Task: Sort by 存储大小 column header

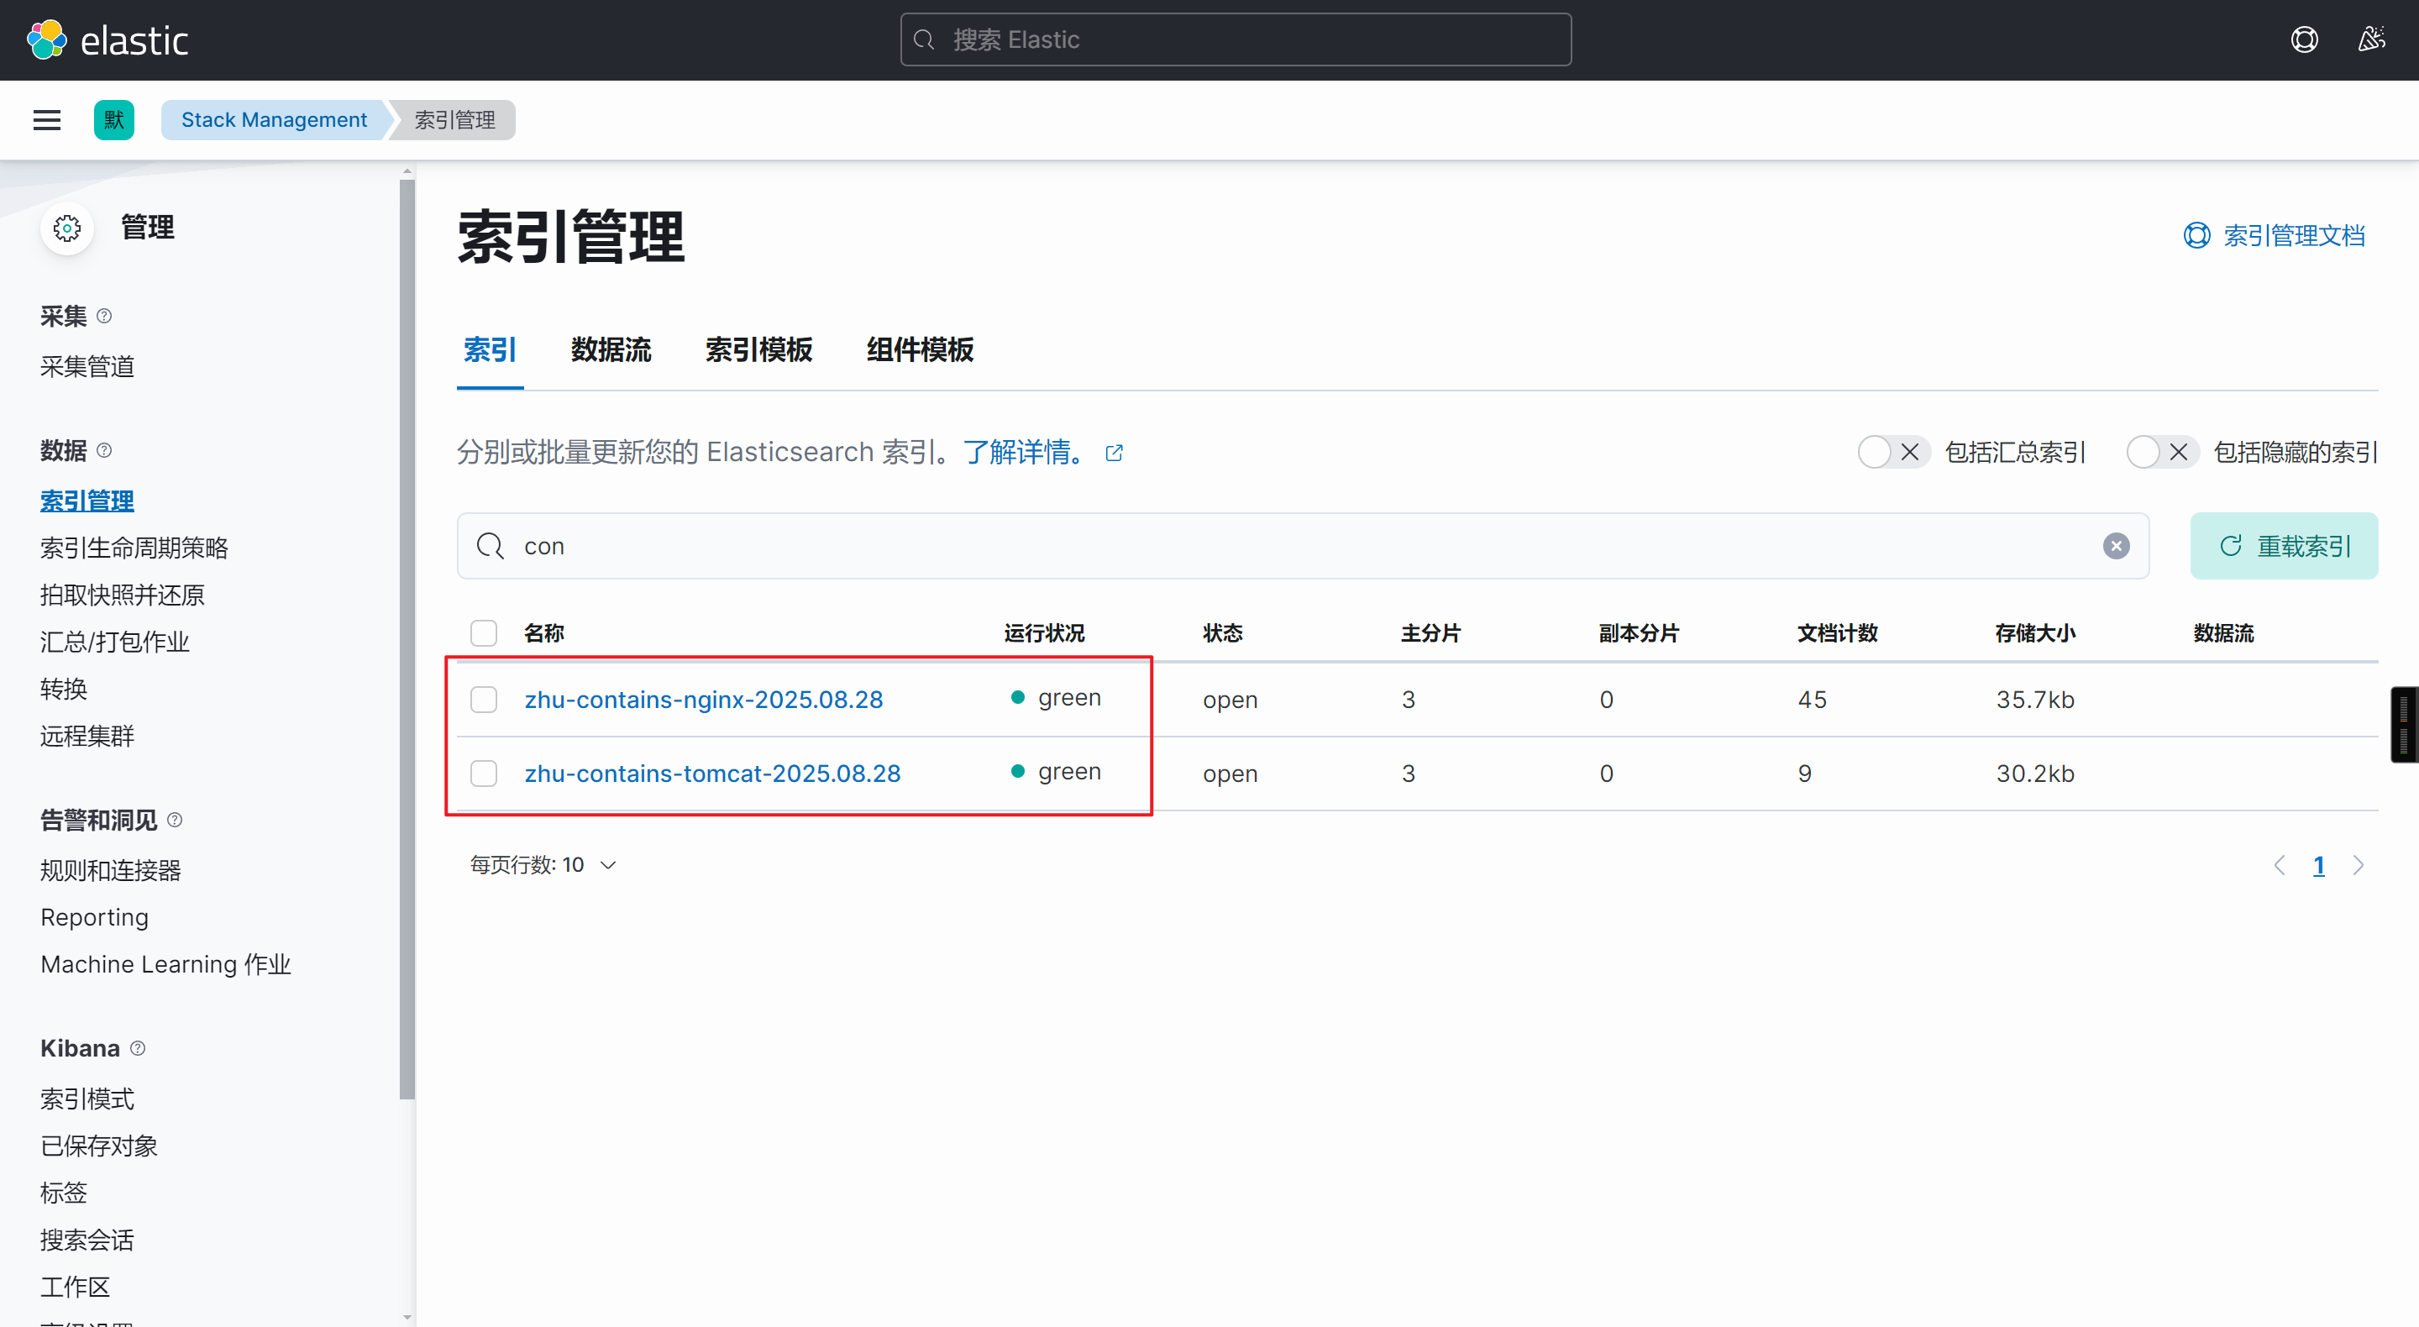Action: click(x=2036, y=633)
